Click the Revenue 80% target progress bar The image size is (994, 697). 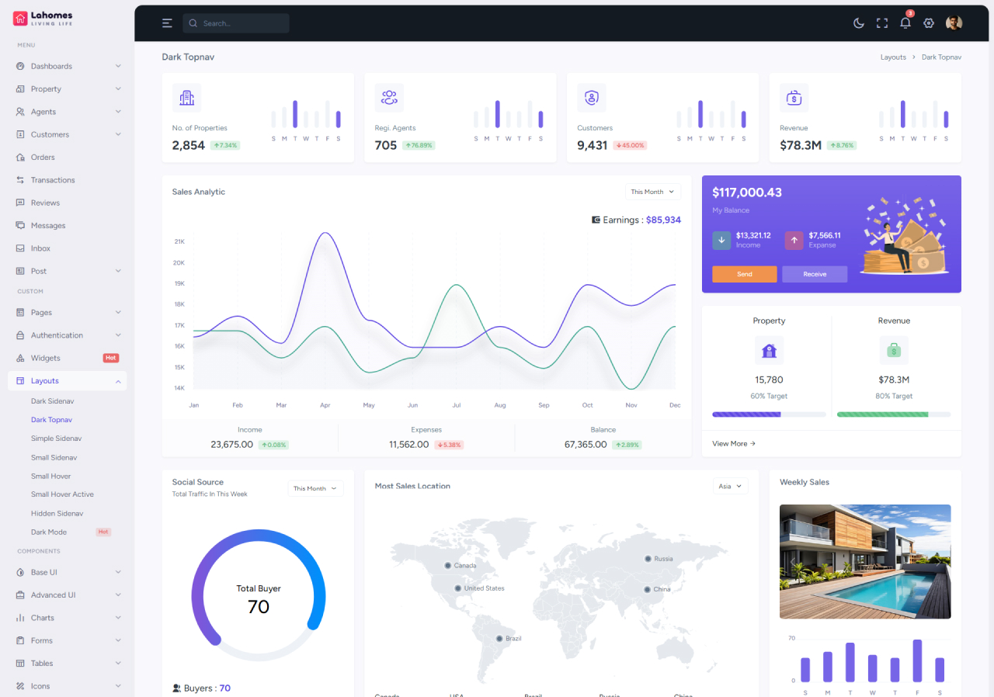click(894, 414)
